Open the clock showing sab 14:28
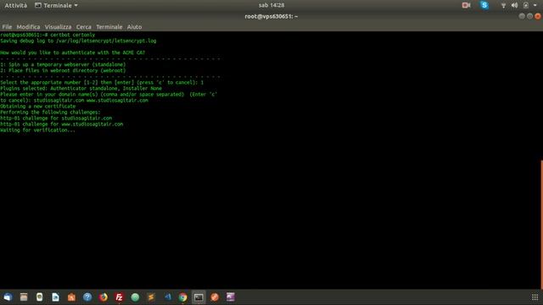 point(271,5)
